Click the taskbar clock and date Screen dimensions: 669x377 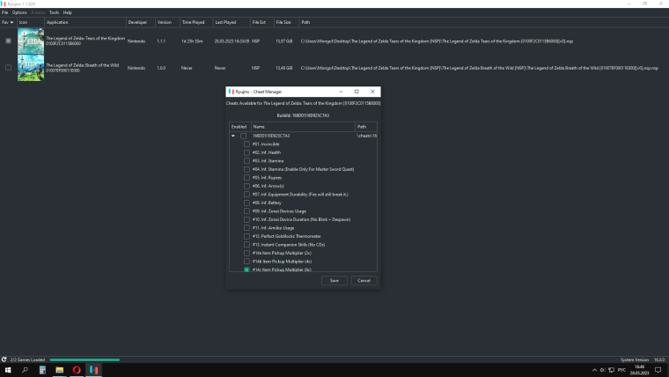pyautogui.click(x=639, y=370)
